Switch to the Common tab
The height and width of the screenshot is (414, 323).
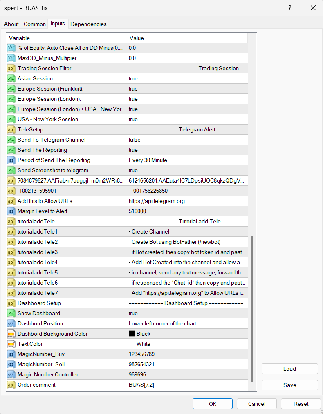pos(35,24)
